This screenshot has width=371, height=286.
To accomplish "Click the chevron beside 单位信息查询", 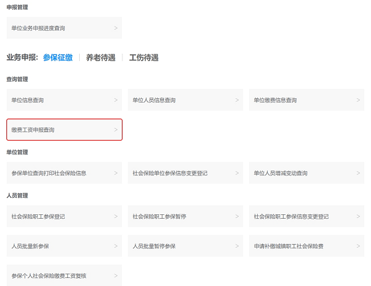I will 116,100.
